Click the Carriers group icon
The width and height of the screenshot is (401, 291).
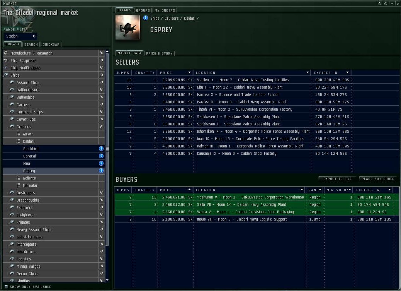pos(12,104)
